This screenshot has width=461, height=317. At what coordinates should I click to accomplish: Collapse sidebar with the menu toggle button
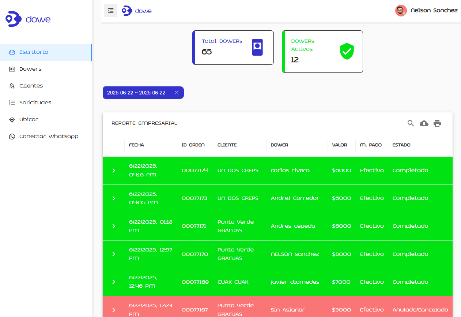(x=111, y=11)
